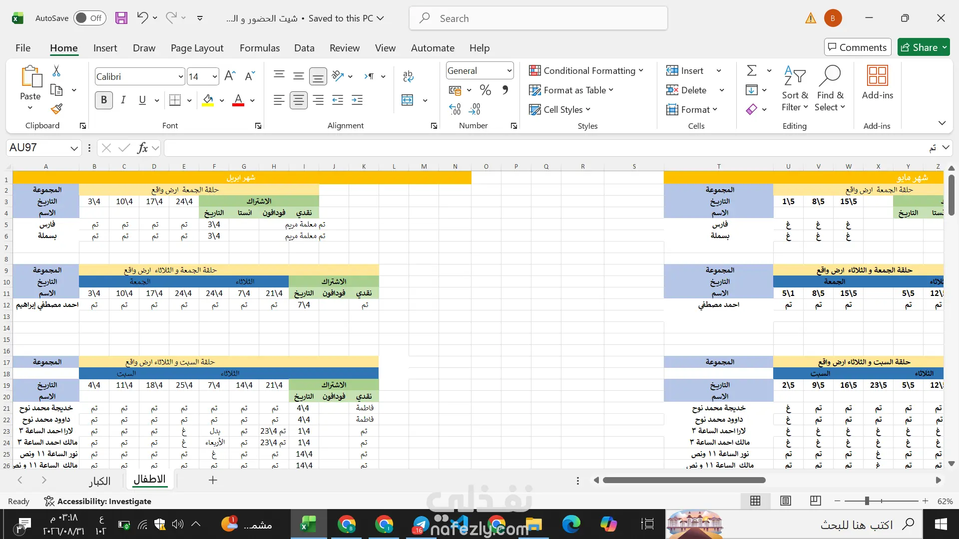Toggle Italic formatting
Image resolution: width=959 pixels, height=539 pixels.
click(123, 100)
